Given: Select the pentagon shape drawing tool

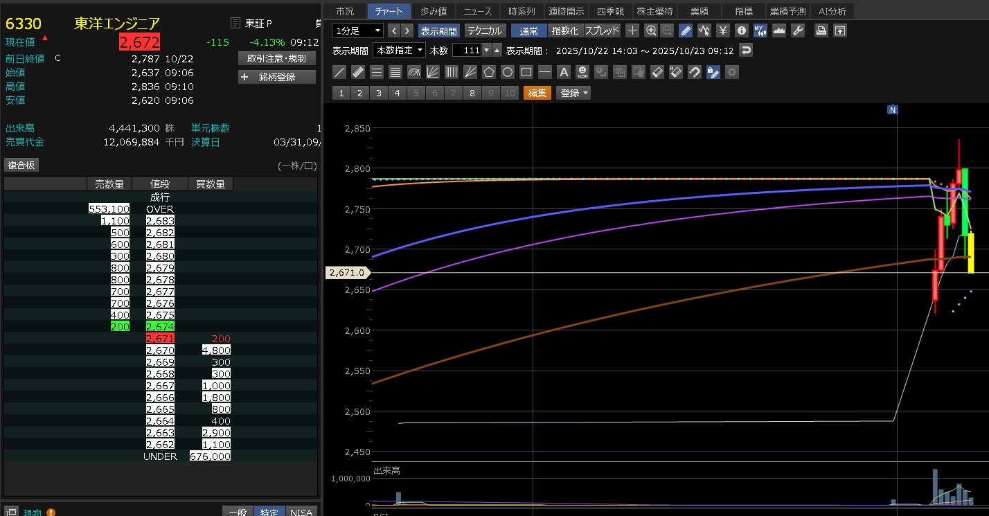Looking at the screenshot, I should [489, 72].
